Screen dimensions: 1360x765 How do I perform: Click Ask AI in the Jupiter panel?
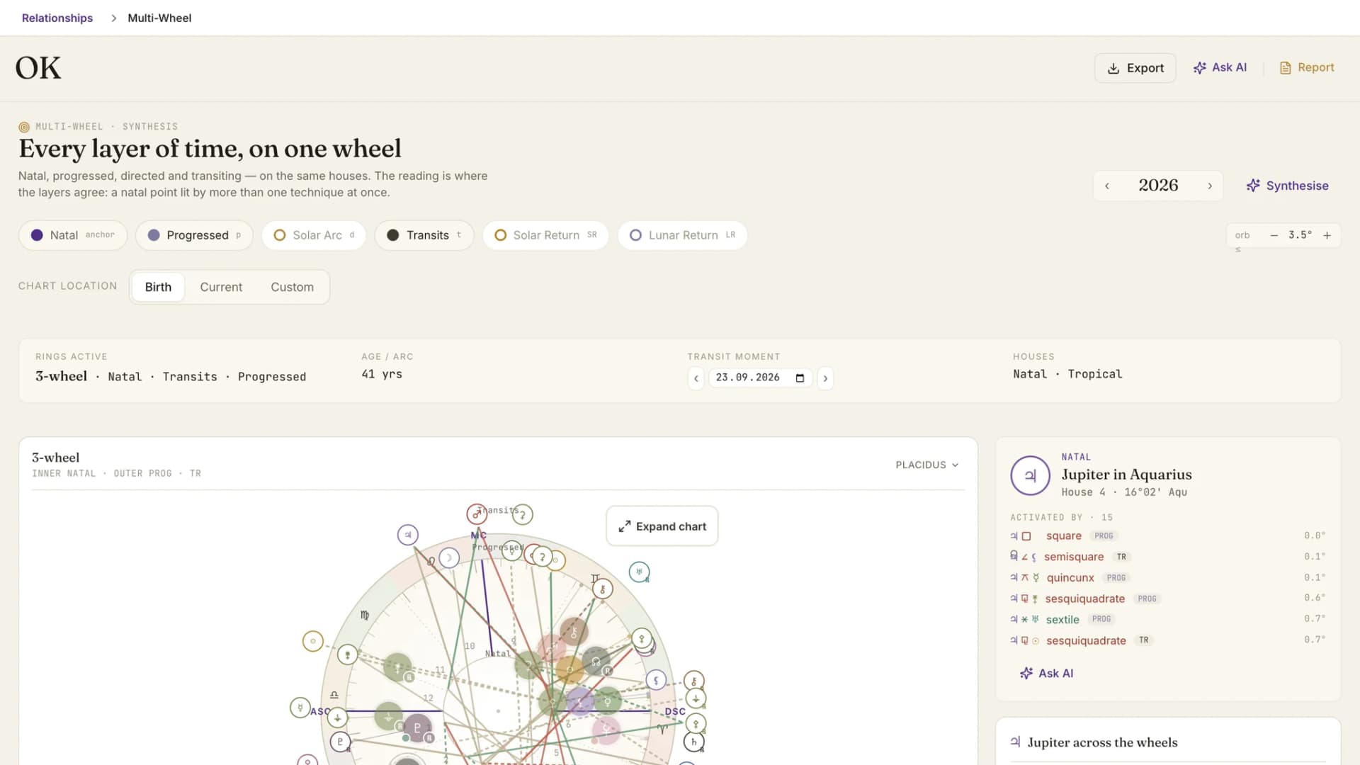[1046, 673]
